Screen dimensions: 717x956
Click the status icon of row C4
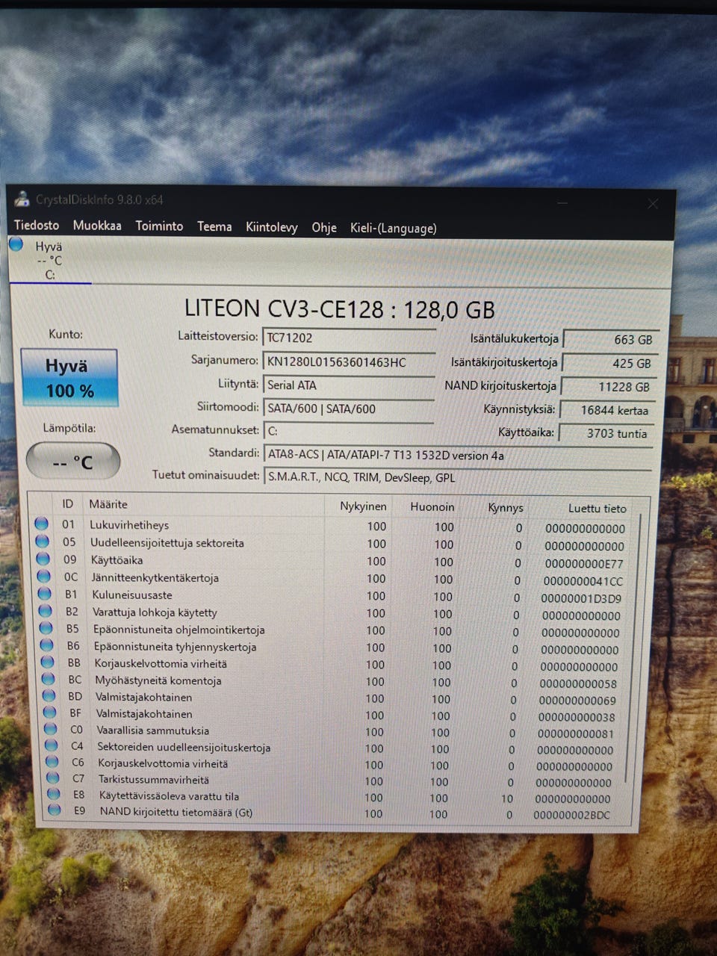(52, 745)
